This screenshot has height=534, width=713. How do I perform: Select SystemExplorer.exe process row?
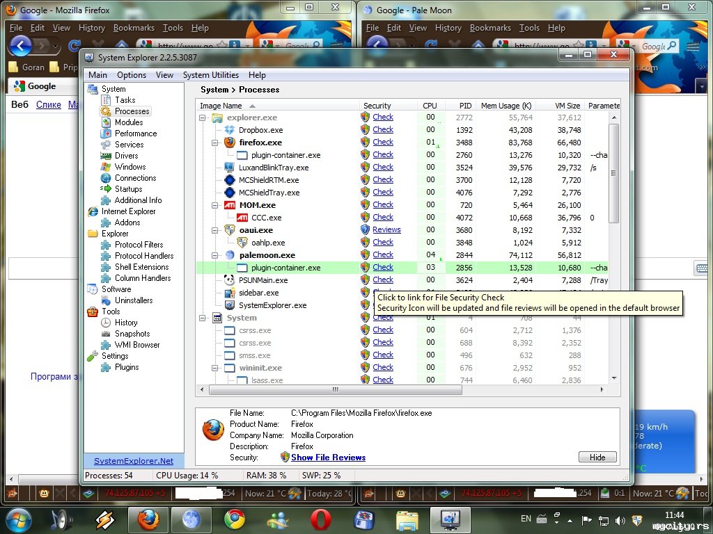pos(402,305)
